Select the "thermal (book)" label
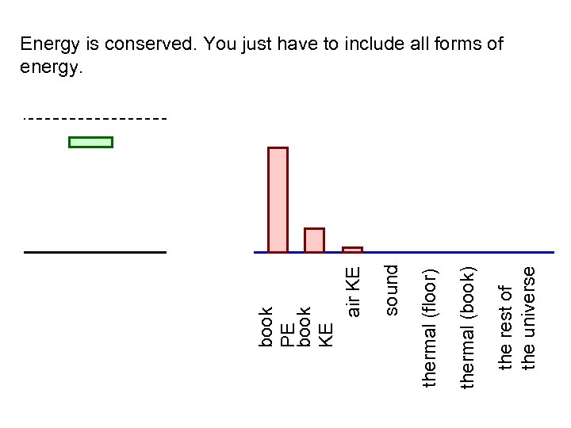The image size is (571, 428). [468, 328]
